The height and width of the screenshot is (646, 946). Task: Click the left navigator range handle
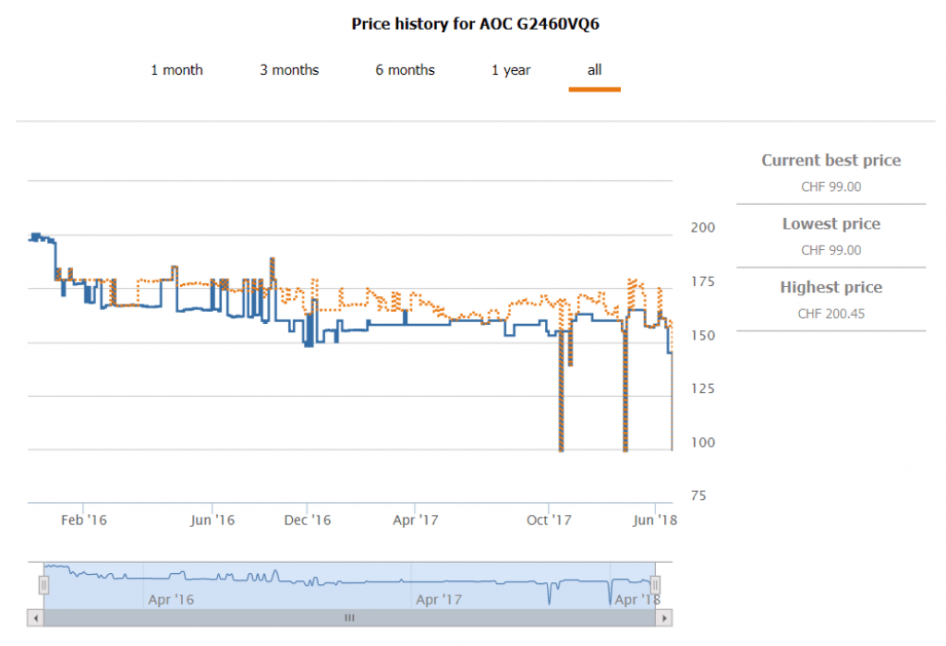[43, 584]
